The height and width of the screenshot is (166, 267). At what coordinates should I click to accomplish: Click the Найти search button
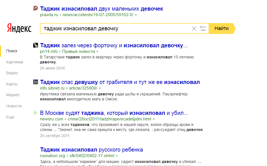(221, 28)
